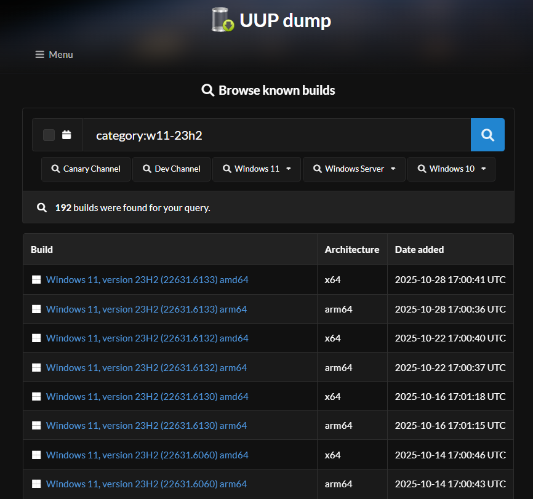533x499 pixels.
Task: Select the Canary Channel filter button
Action: tap(86, 169)
